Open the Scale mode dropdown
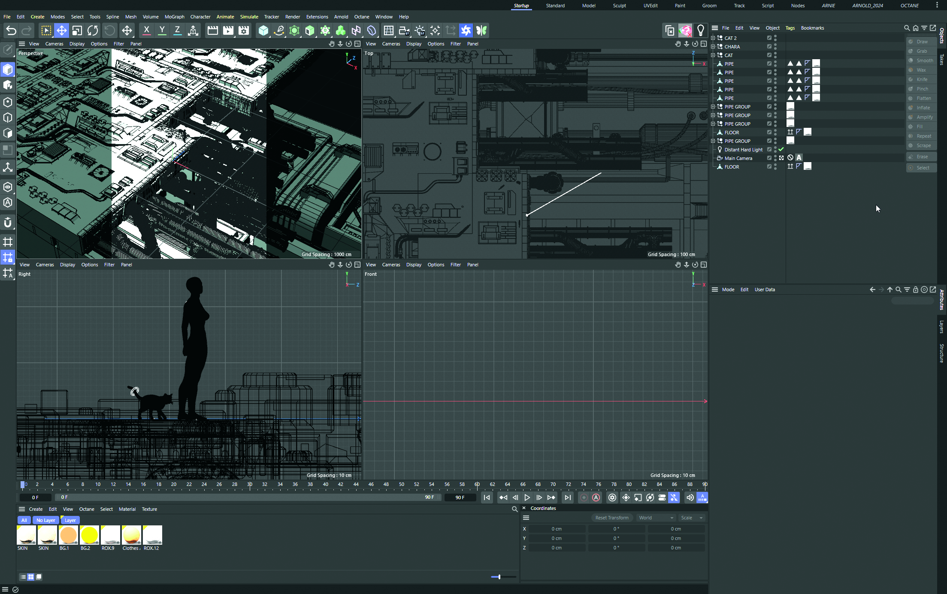 point(692,518)
